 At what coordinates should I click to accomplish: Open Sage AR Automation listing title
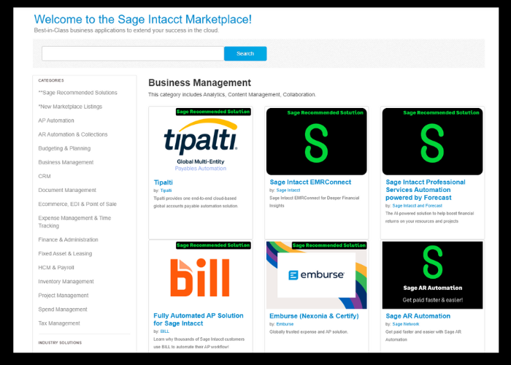coord(418,316)
